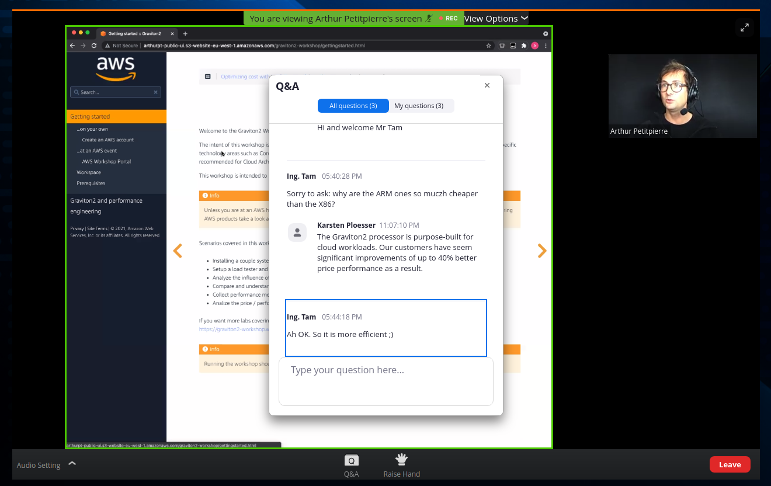Click Karsten Ploesser's avatar icon
This screenshot has width=771, height=486.
coord(297,232)
